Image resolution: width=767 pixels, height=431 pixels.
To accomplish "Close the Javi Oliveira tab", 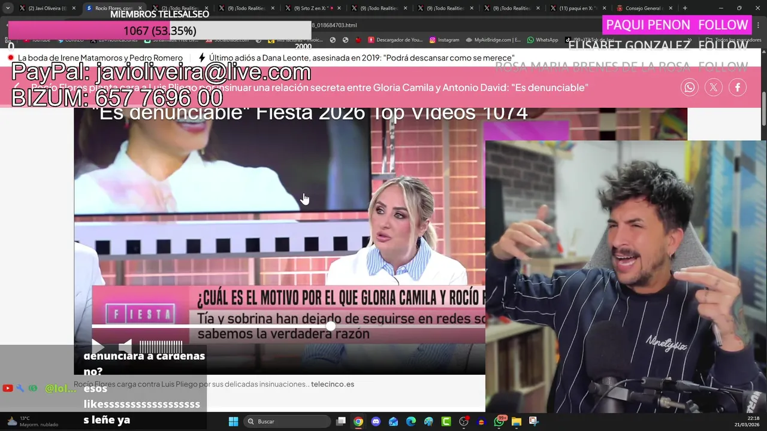I will tap(74, 8).
